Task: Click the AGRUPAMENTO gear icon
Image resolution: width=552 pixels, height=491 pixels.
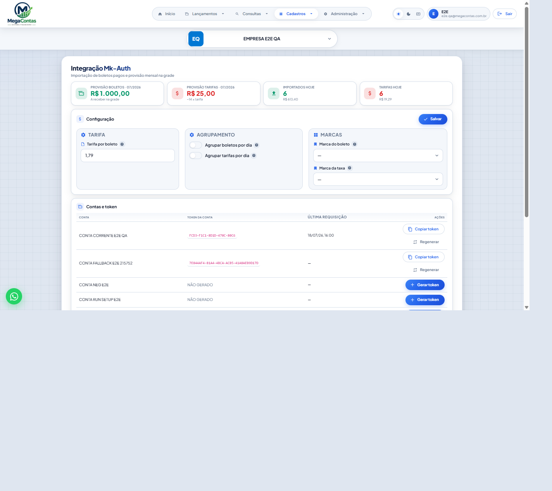Action: [192, 135]
